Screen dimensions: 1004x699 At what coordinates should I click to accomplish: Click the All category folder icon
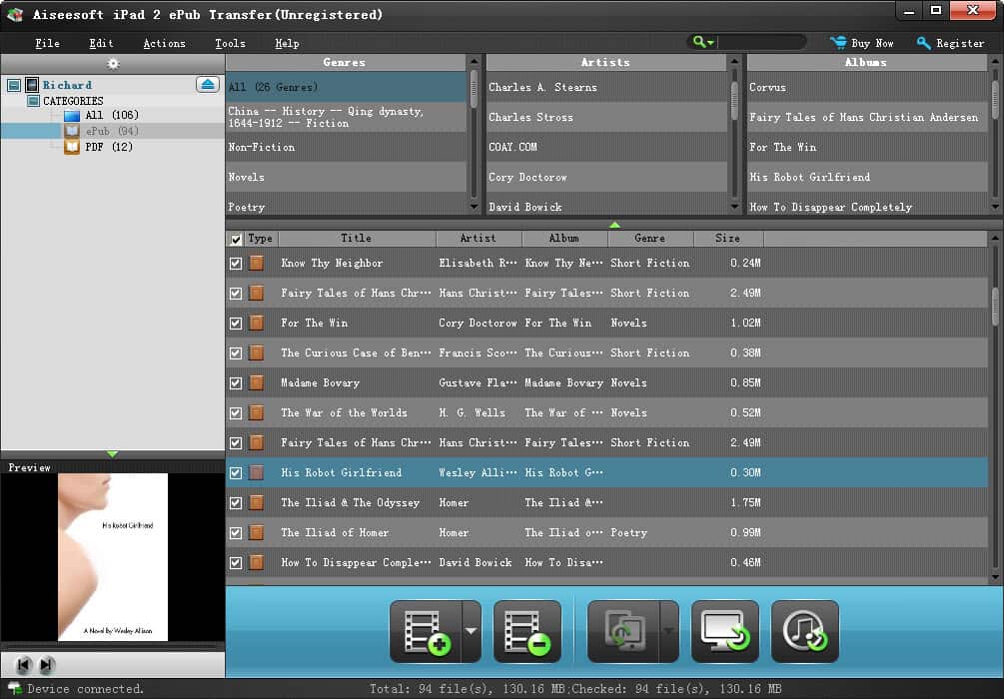[72, 115]
